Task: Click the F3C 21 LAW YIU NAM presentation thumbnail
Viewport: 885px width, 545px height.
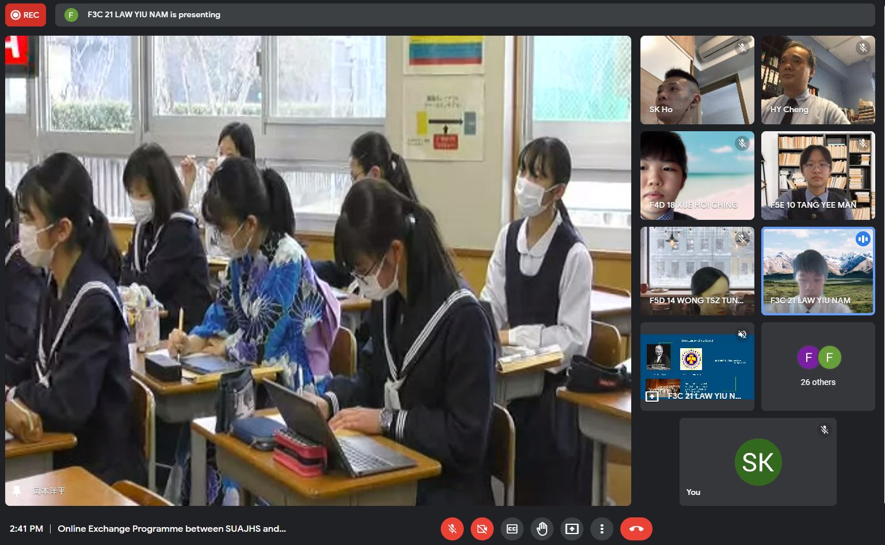Action: tap(697, 367)
